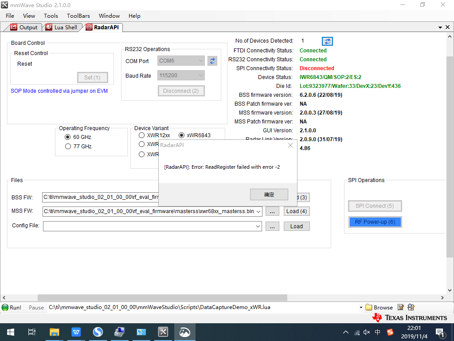Open the View menu

pos(29,16)
